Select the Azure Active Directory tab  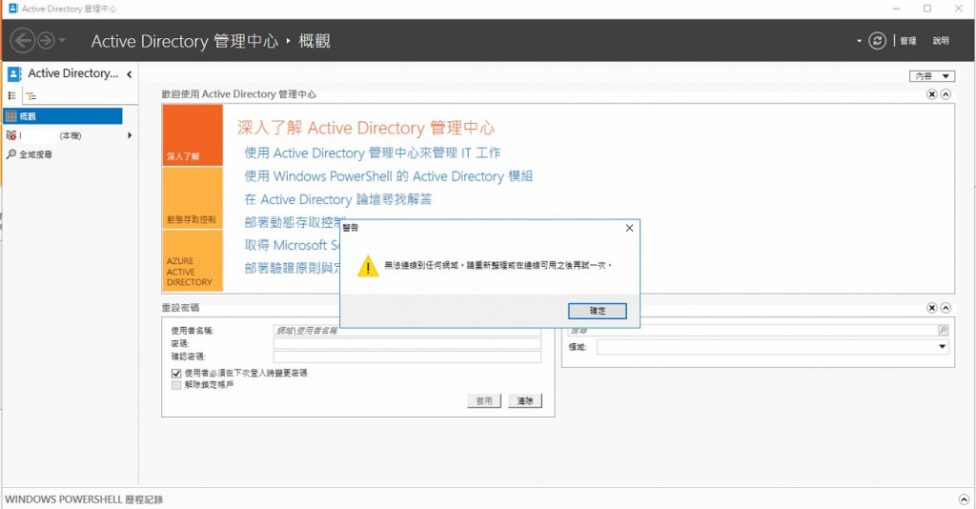[x=193, y=261]
